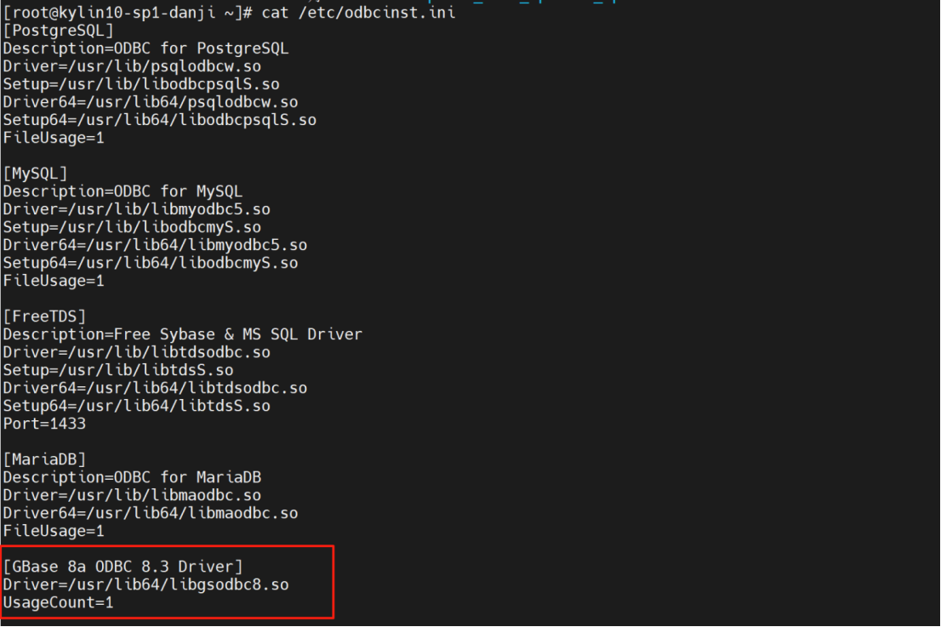Click the Setup64=/usr/lib64/libodbcpsqlS.so line
The width and height of the screenshot is (941, 627).
tap(159, 120)
